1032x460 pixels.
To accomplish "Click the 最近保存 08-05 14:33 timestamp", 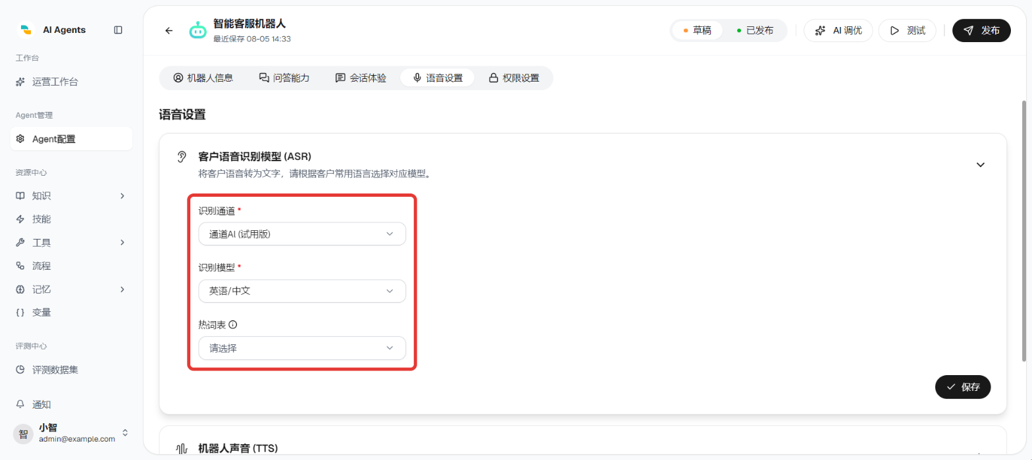I will (252, 39).
